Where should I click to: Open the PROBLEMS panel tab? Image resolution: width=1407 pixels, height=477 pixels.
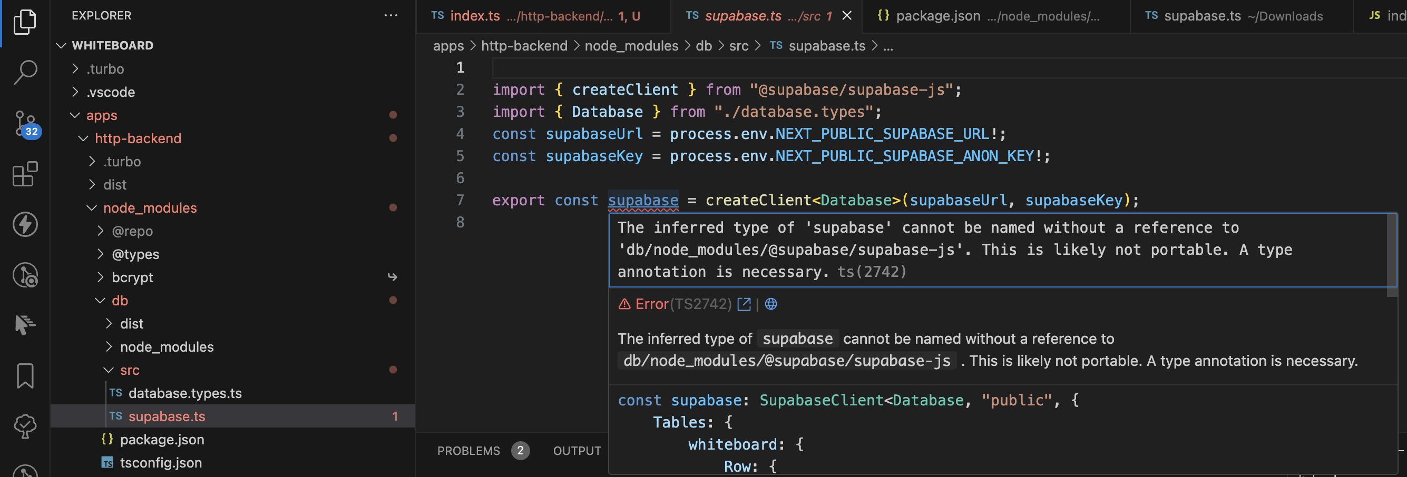468,451
